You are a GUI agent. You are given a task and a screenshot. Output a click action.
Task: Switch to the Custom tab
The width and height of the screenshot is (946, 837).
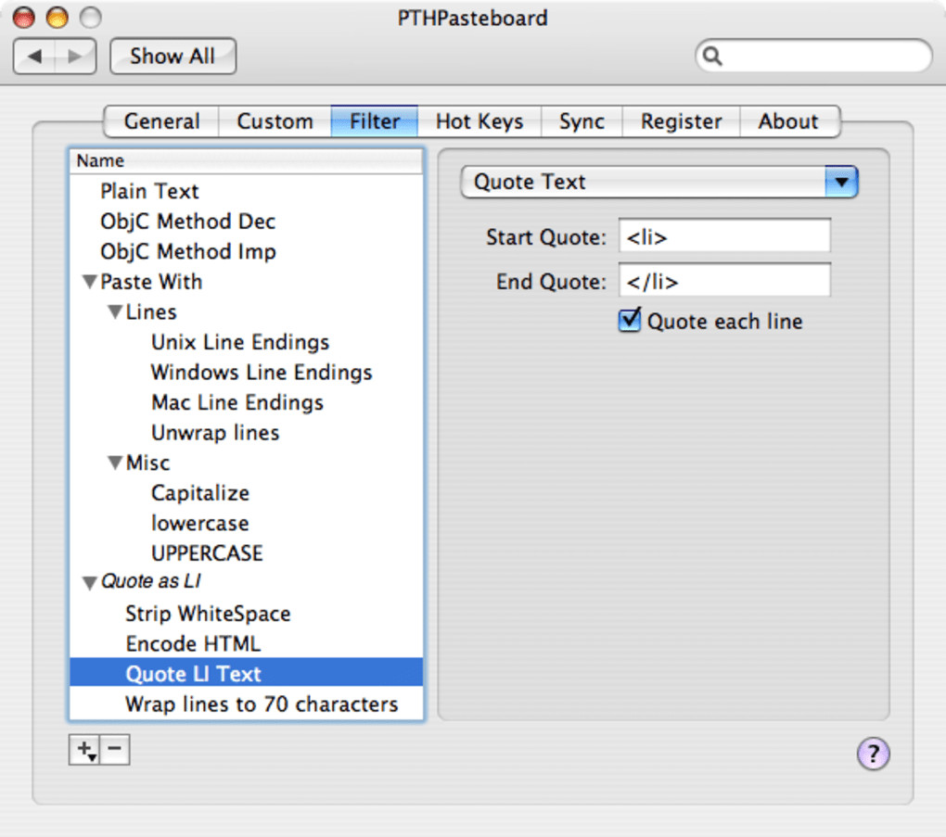[x=275, y=121]
